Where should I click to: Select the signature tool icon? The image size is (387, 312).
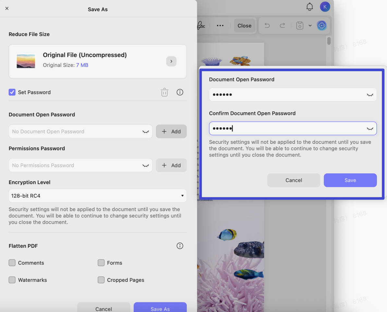201,25
